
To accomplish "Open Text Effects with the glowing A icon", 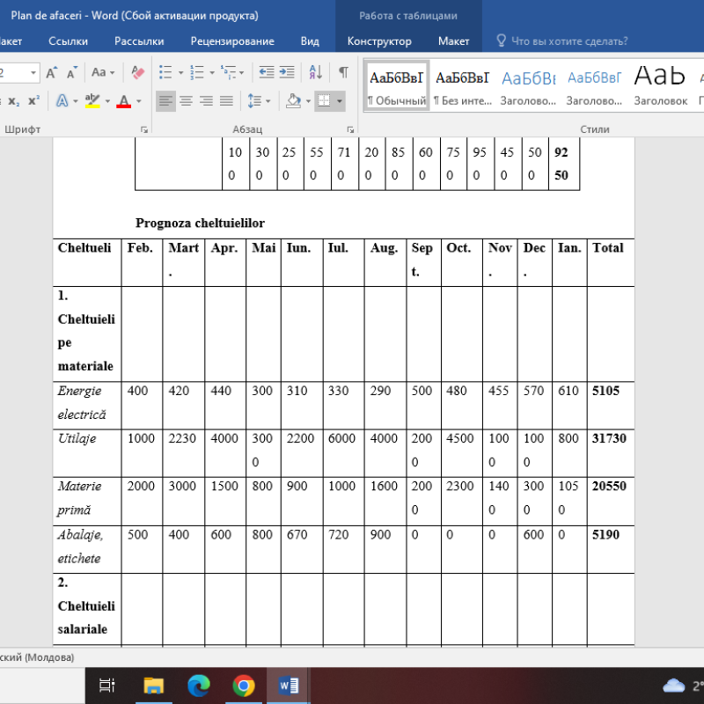I will click(x=62, y=100).
